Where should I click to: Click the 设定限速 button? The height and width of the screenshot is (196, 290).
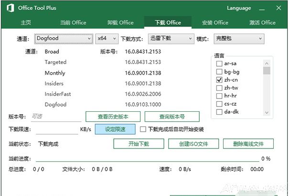[115, 129]
